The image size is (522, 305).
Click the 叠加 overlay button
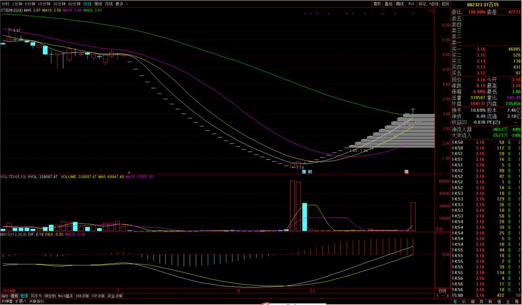(389, 3)
